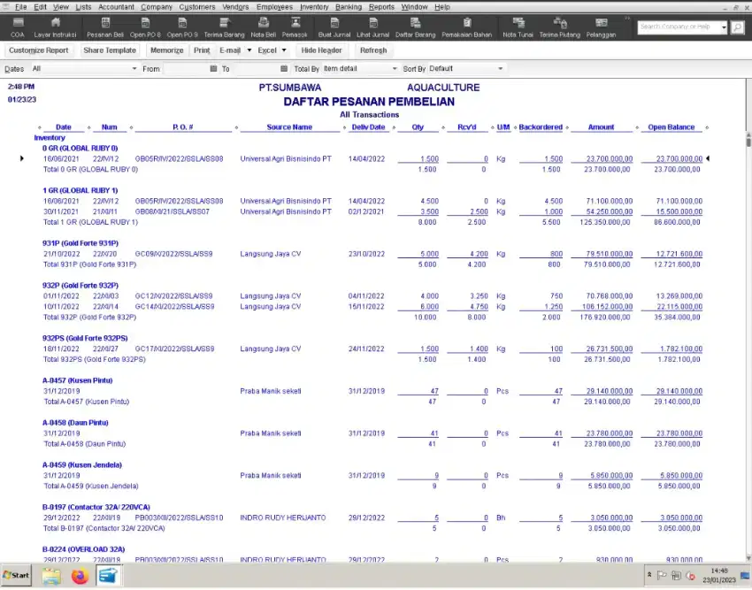Image resolution: width=752 pixels, height=590 pixels.
Task: Click amount 79.510.000,00 in 931P row
Action: tap(609, 254)
